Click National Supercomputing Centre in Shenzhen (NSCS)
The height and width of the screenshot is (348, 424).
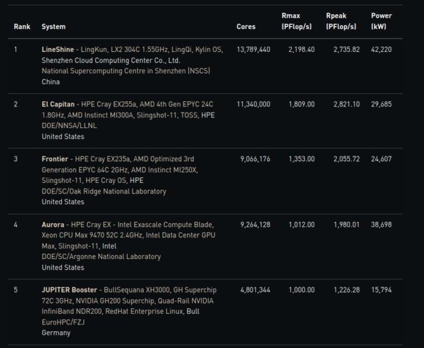point(126,71)
